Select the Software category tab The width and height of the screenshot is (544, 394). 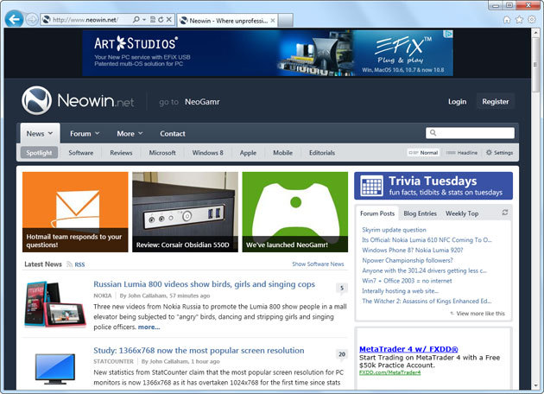pyautogui.click(x=81, y=153)
